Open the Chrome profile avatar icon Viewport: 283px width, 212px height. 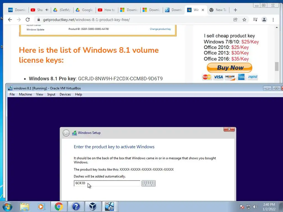tap(264, 20)
